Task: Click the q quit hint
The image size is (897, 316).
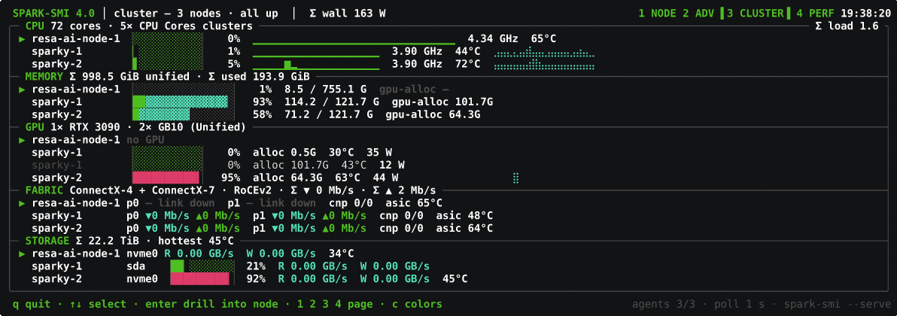Action: tap(31, 305)
